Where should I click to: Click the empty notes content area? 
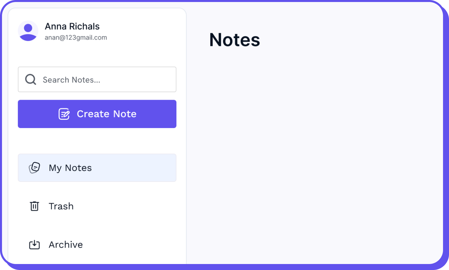(x=315, y=160)
